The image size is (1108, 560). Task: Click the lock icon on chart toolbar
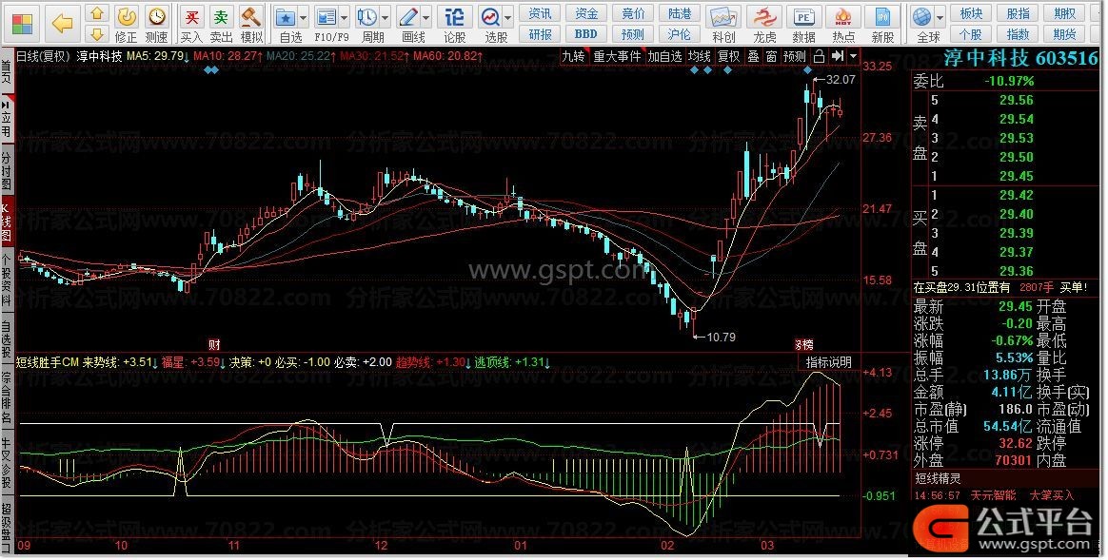tap(820, 56)
